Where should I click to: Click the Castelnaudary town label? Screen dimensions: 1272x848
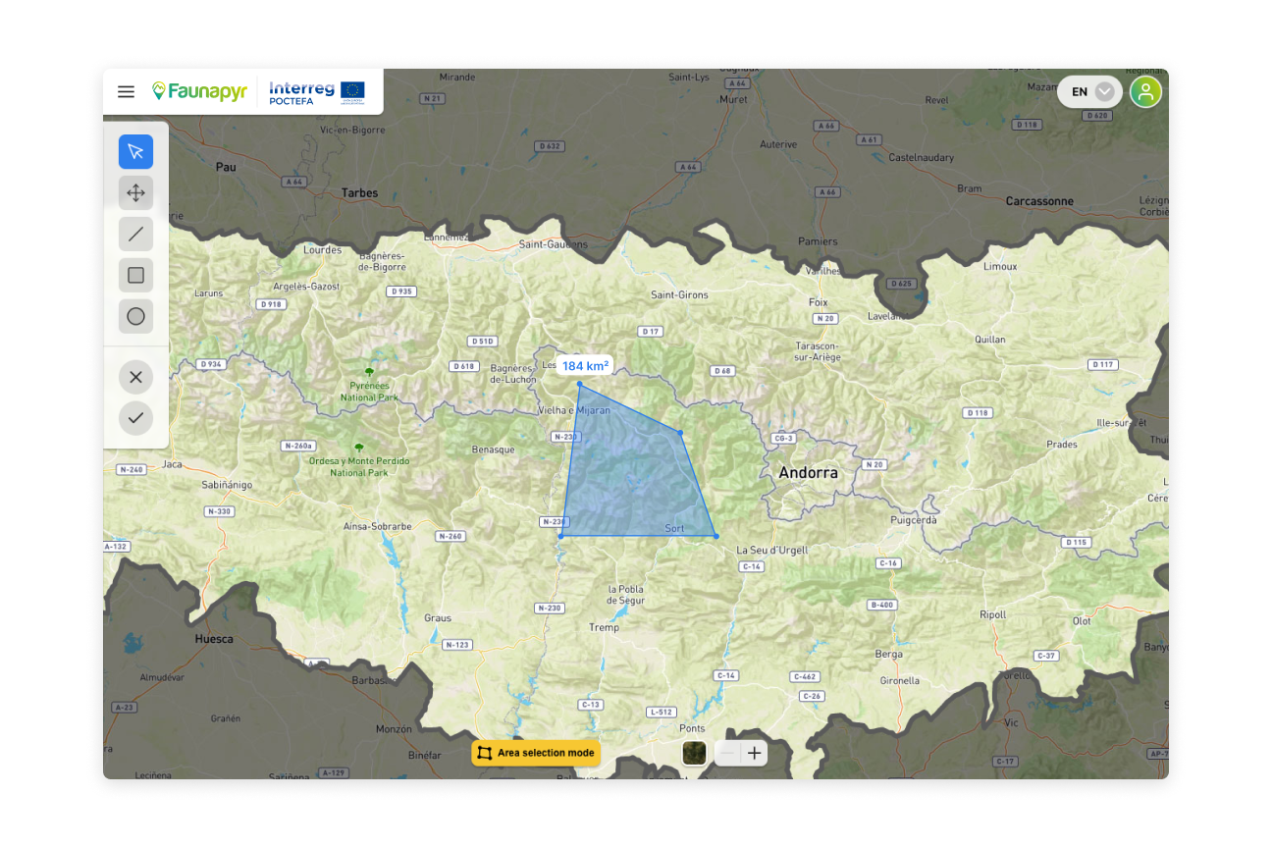pyautogui.click(x=921, y=157)
